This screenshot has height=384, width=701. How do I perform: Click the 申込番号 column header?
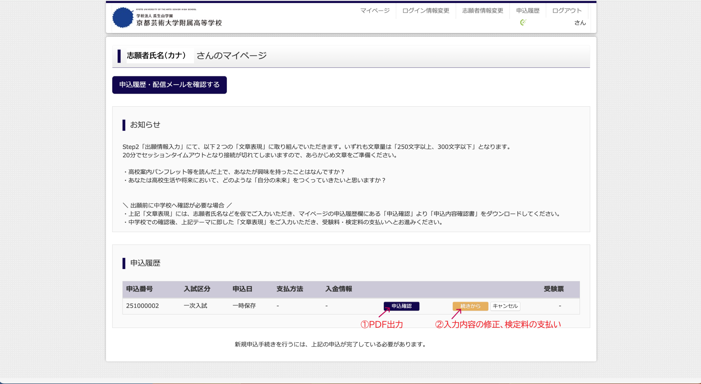coord(139,289)
